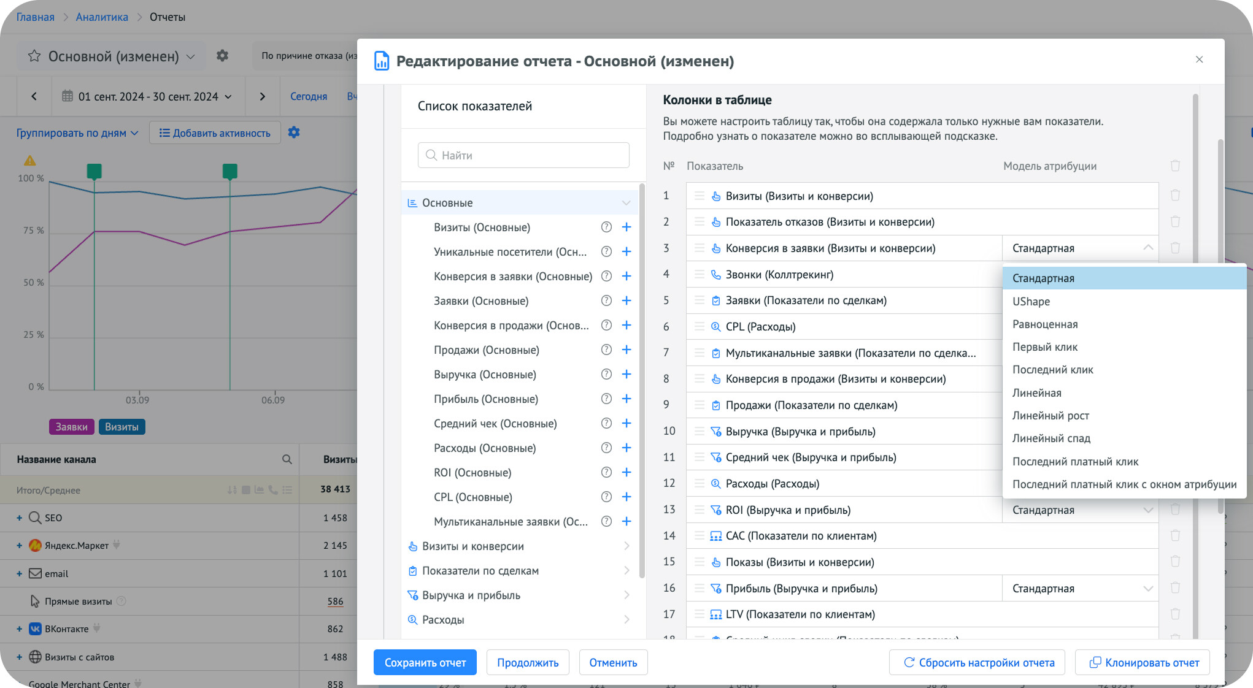
Task: Click help icon next to ROI (Основные)
Action: pyautogui.click(x=606, y=472)
